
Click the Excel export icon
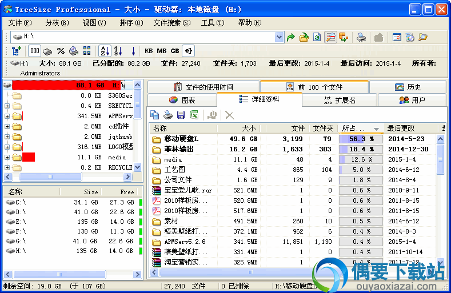coord(194,115)
